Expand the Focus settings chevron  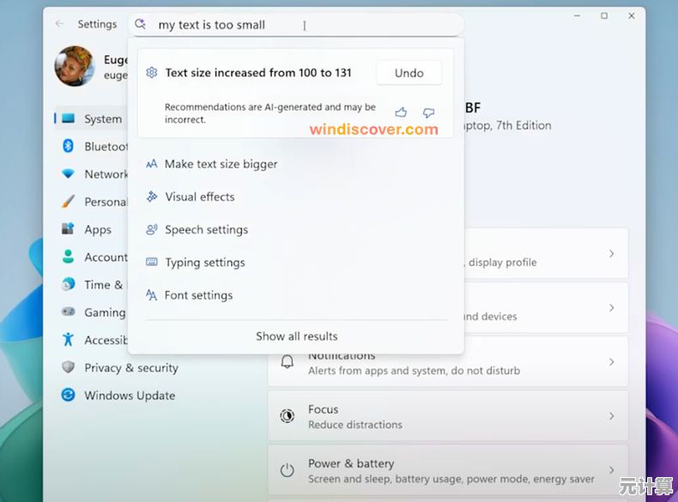(611, 416)
